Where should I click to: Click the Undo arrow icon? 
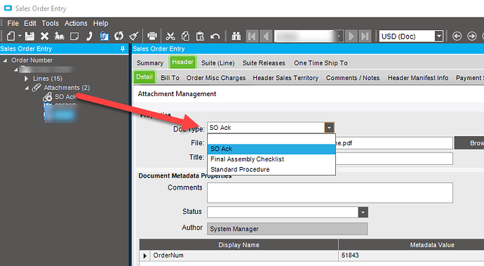click(215, 36)
